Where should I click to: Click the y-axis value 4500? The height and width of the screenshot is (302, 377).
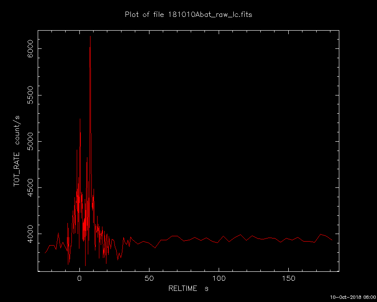tap(30, 187)
